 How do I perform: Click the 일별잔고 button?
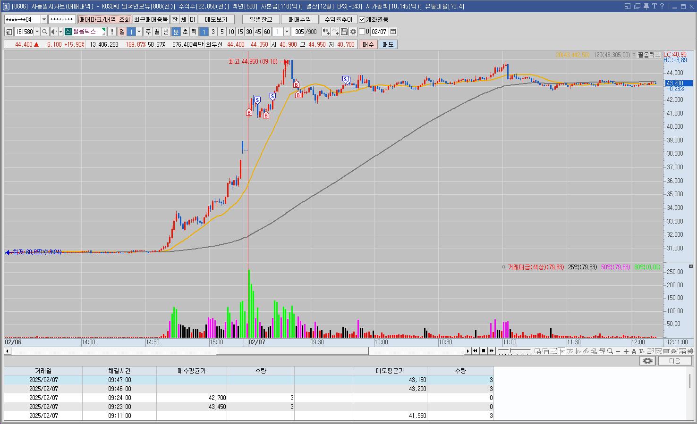pyautogui.click(x=261, y=19)
